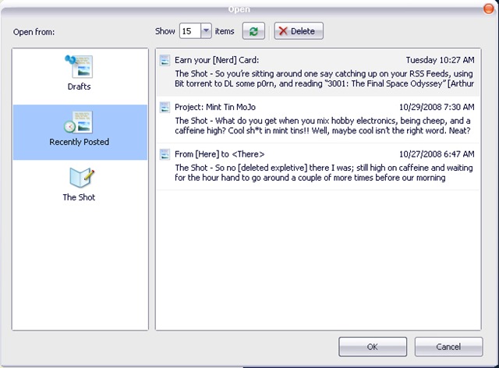Click the date "10/29/2008 7:30 AM"
The image size is (499, 368).
point(437,107)
